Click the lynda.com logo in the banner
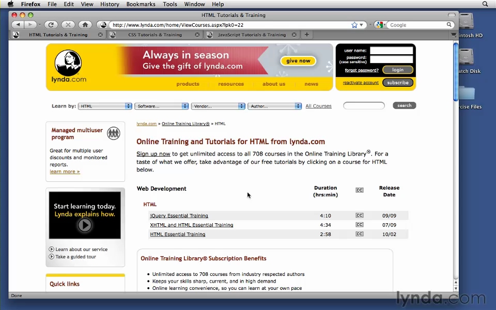This screenshot has height=310, width=496. [69, 67]
